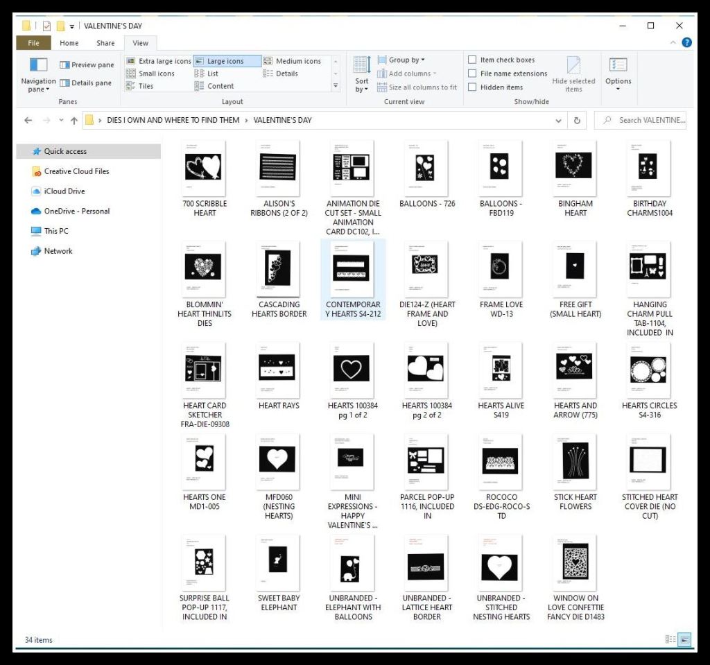The height and width of the screenshot is (665, 710).
Task: Select This PC in the sidebar
Action: click(56, 231)
